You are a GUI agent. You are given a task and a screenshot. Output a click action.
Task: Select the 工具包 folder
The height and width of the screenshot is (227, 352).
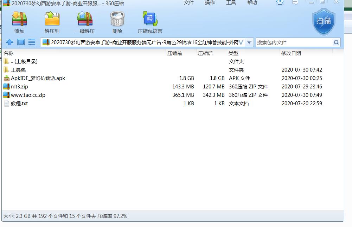18,70
